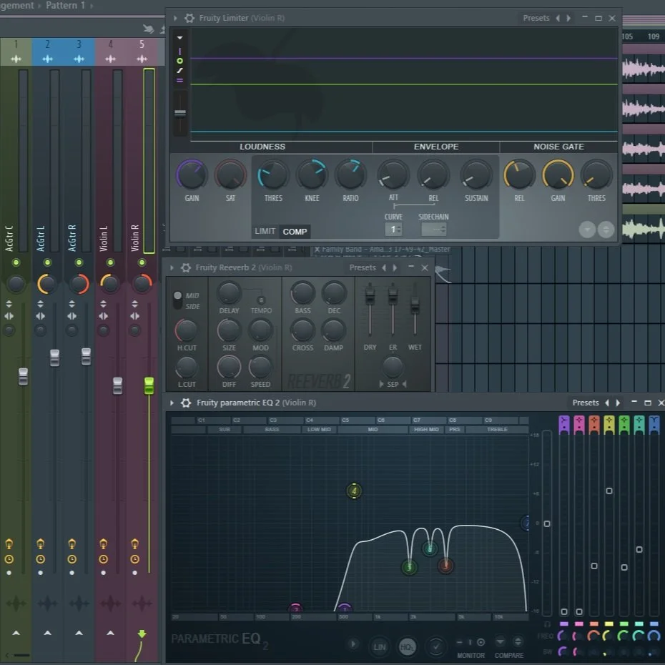Select the next preset in Fruity Limiter
The image size is (665, 665).
[x=568, y=19]
